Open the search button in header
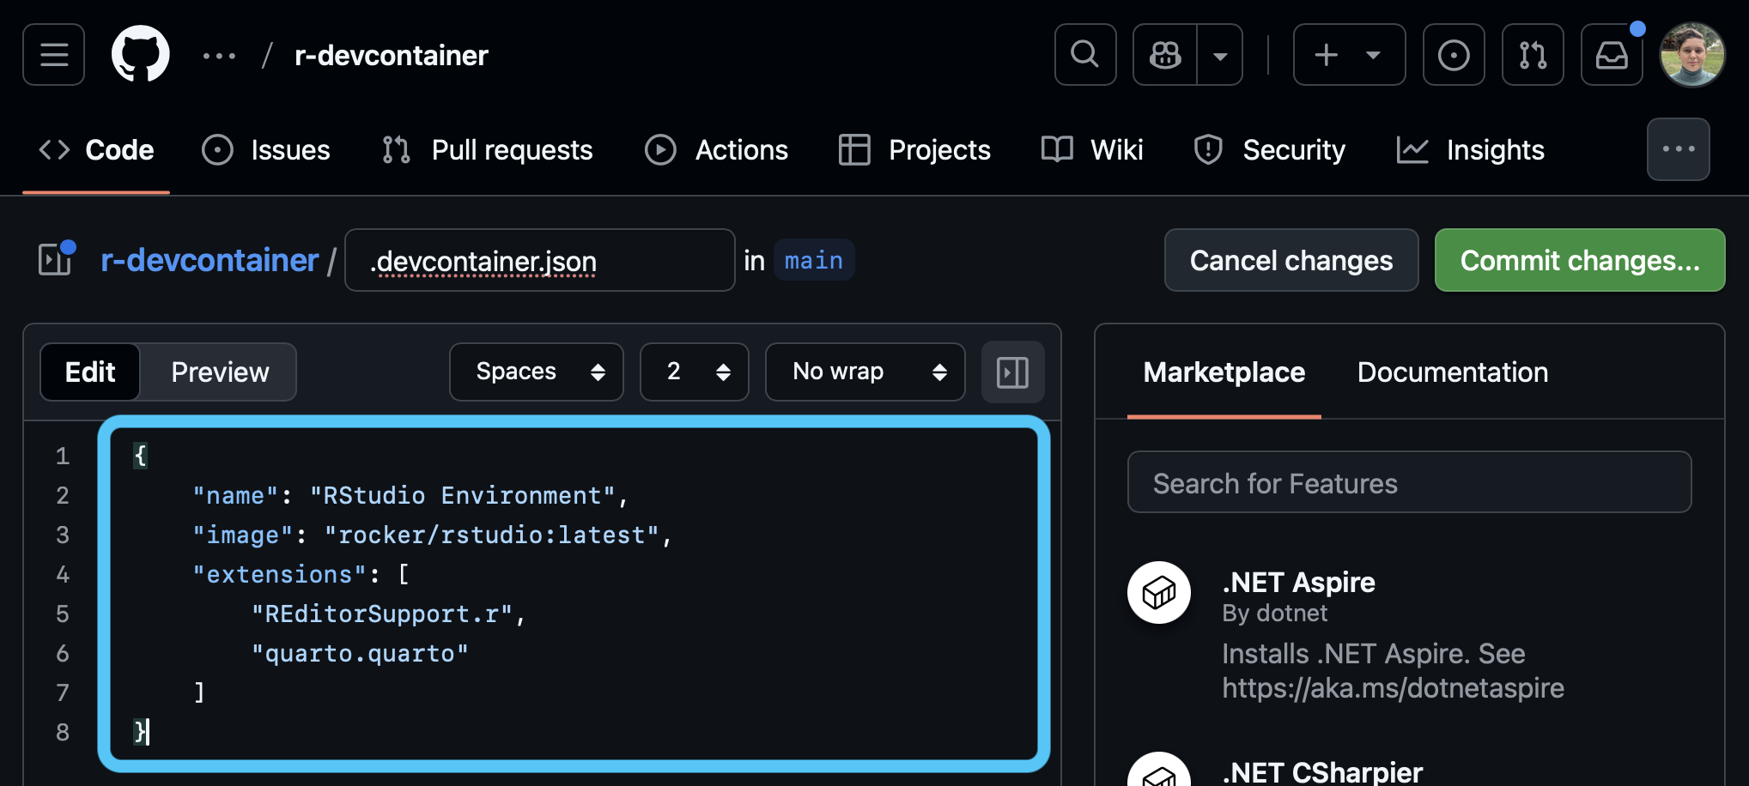Image resolution: width=1749 pixels, height=786 pixels. [x=1085, y=55]
